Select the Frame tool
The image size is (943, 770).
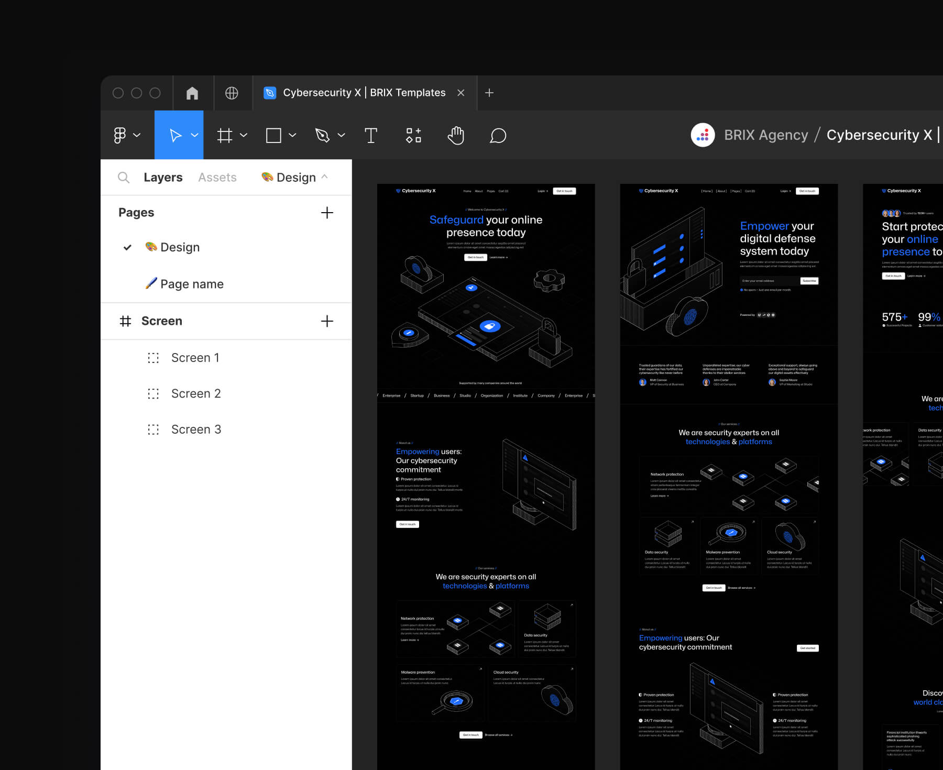point(224,135)
